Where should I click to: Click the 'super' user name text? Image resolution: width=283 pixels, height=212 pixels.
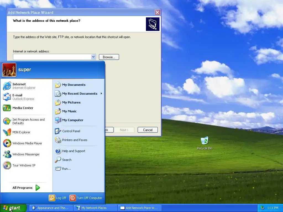(25, 70)
